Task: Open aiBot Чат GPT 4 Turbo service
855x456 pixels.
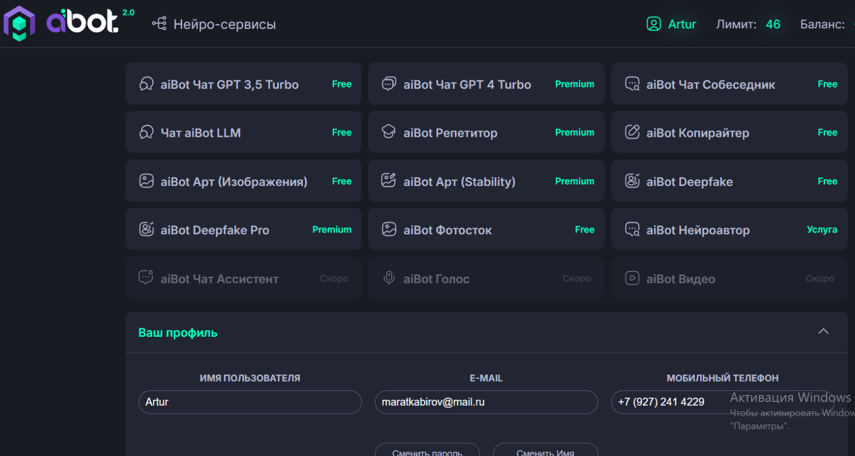Action: click(x=486, y=83)
